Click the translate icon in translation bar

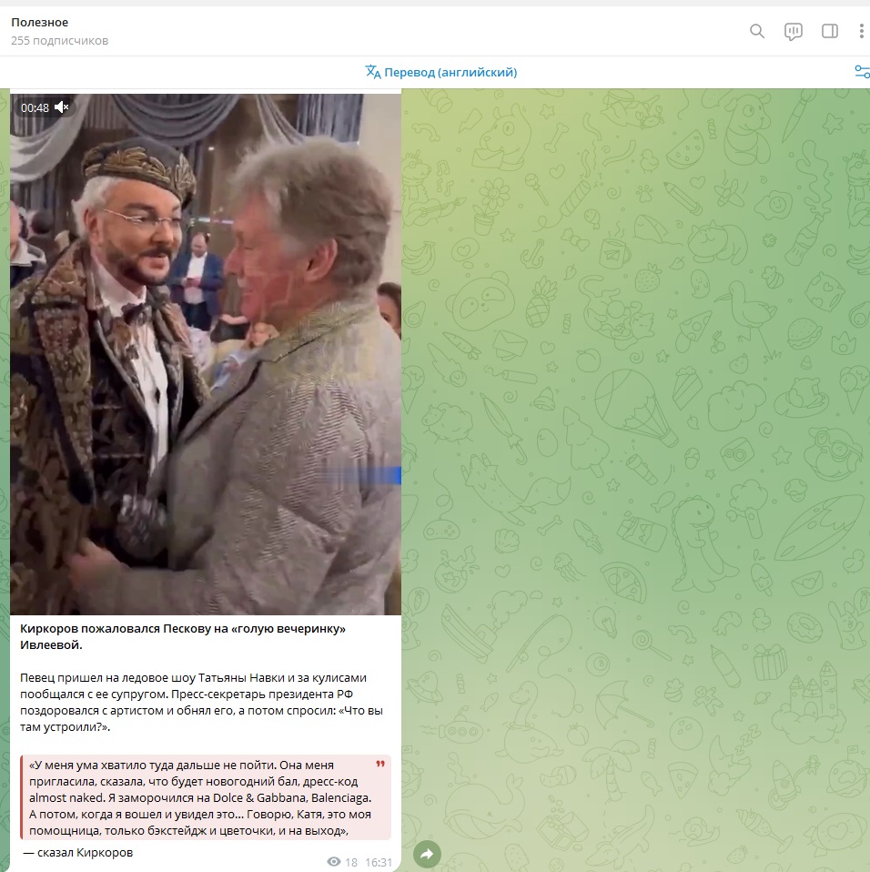373,72
